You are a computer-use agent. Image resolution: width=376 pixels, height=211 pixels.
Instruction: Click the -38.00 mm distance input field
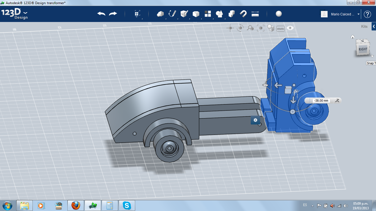(x=321, y=101)
